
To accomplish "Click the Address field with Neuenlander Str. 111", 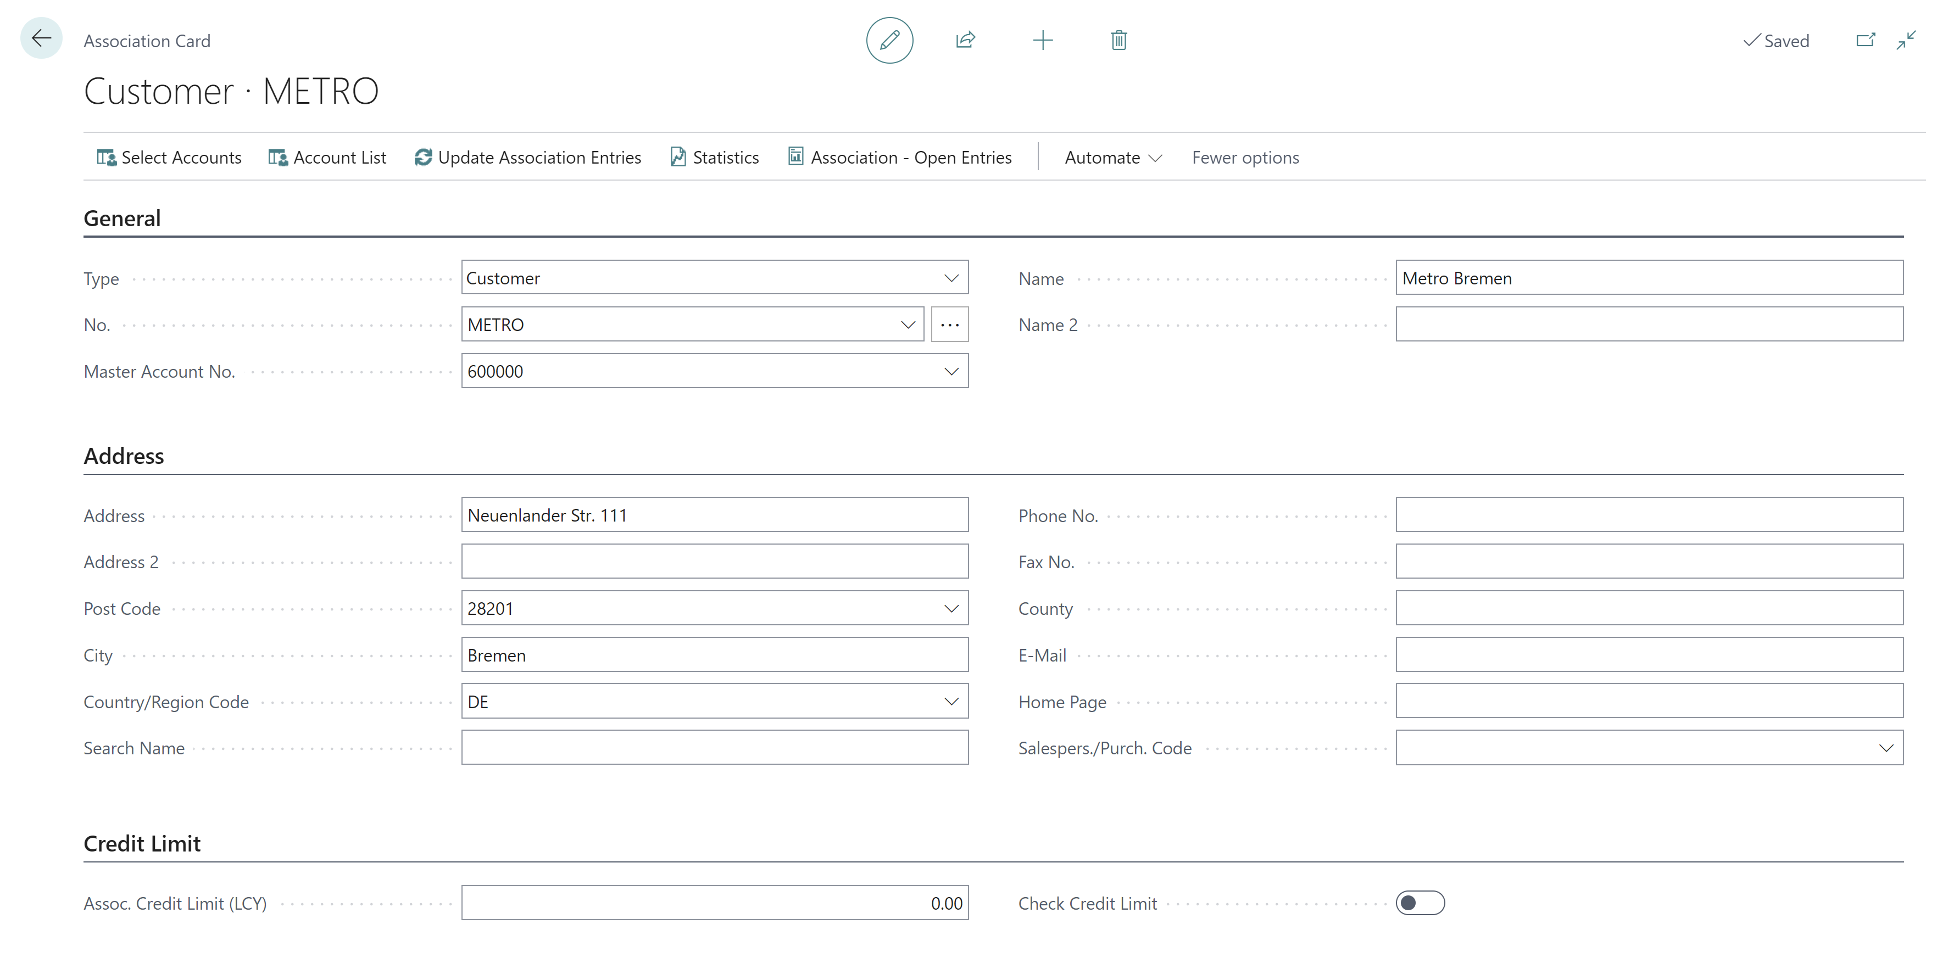I will click(x=714, y=515).
